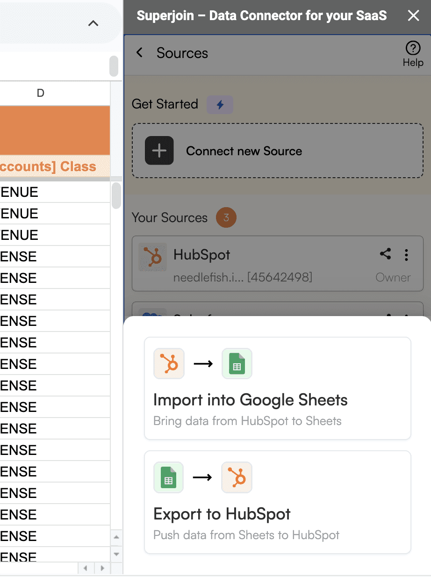Click the scroll down arrow of the sheet

[x=116, y=555]
